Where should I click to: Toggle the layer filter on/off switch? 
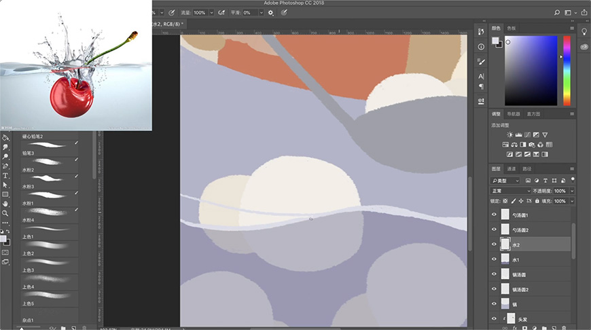(x=573, y=179)
